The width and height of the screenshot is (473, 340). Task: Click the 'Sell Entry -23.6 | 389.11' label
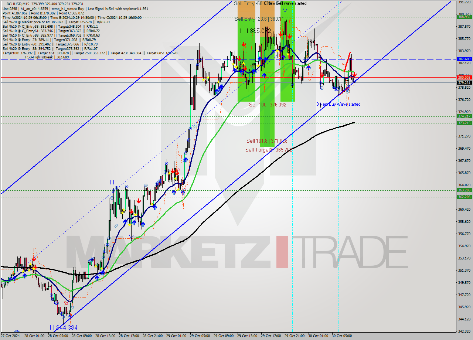pos(259,19)
